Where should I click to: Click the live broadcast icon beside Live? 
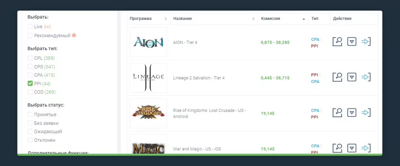48,27
